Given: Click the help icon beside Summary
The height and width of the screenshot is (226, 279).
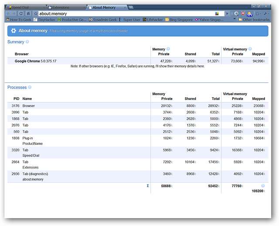Looking at the screenshot, I should click(x=27, y=42).
